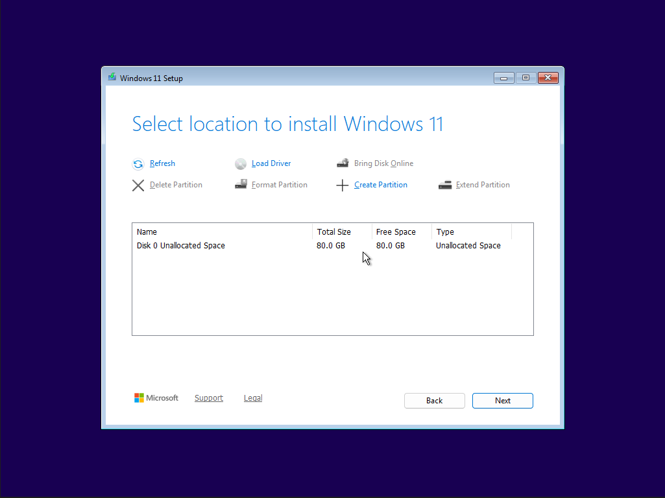Click the Extend Partition drive icon

tap(445, 185)
